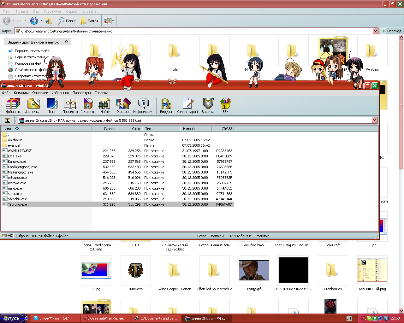The image size is (404, 323).
Task: Select the awcharse folder in the archive
Action: click(x=15, y=140)
